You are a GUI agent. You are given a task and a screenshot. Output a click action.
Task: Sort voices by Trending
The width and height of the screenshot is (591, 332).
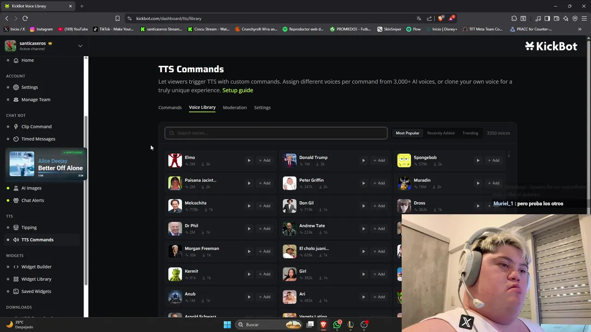470,133
